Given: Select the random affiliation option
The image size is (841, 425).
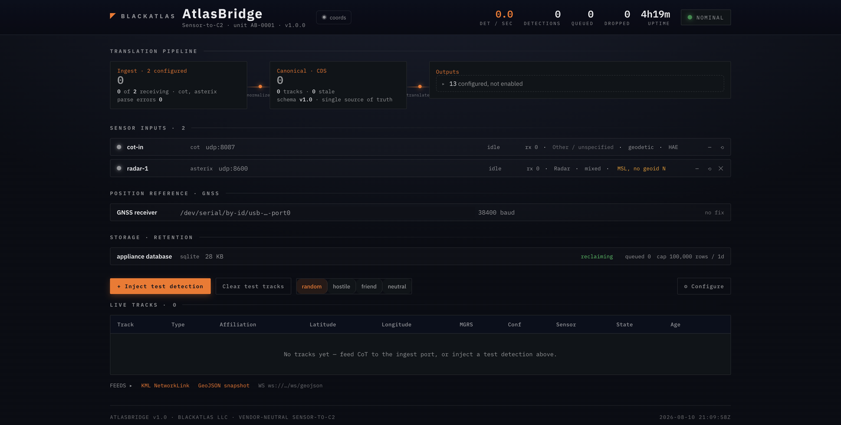Looking at the screenshot, I should tap(312, 286).
